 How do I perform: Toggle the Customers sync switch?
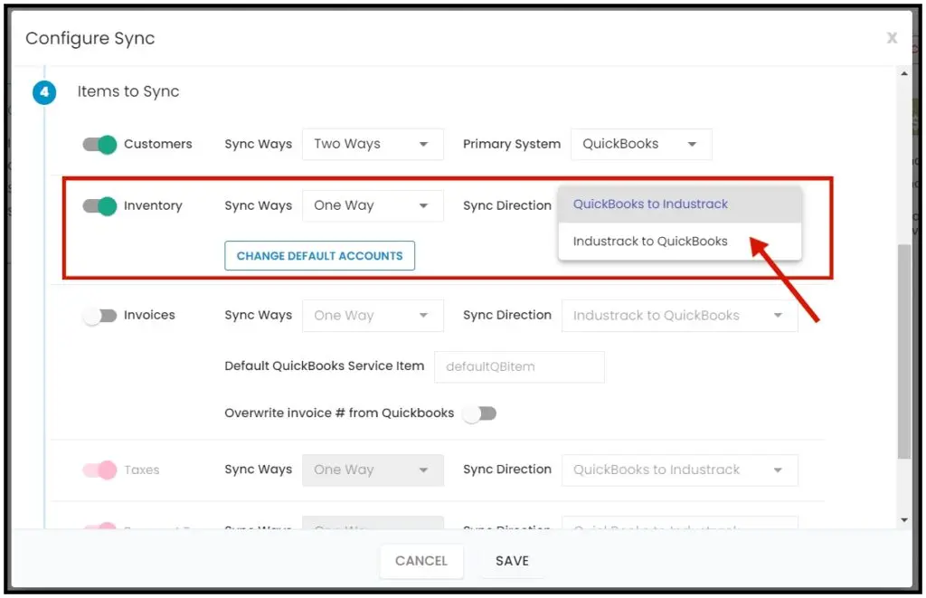99,144
